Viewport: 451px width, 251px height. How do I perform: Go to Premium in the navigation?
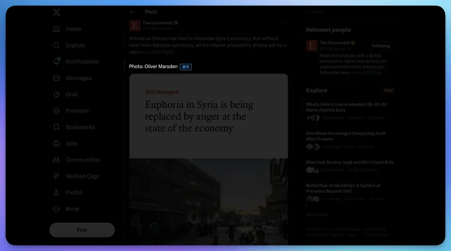[x=77, y=111]
